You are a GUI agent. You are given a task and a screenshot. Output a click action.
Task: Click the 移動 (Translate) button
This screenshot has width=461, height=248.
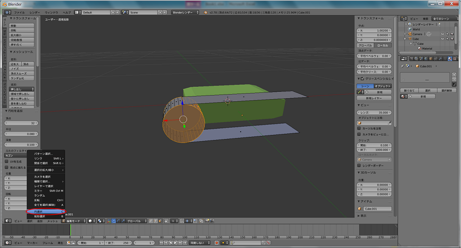click(21, 25)
